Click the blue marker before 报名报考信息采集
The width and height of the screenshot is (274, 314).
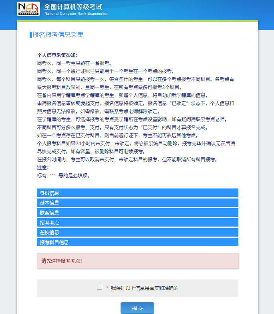click(x=30, y=35)
